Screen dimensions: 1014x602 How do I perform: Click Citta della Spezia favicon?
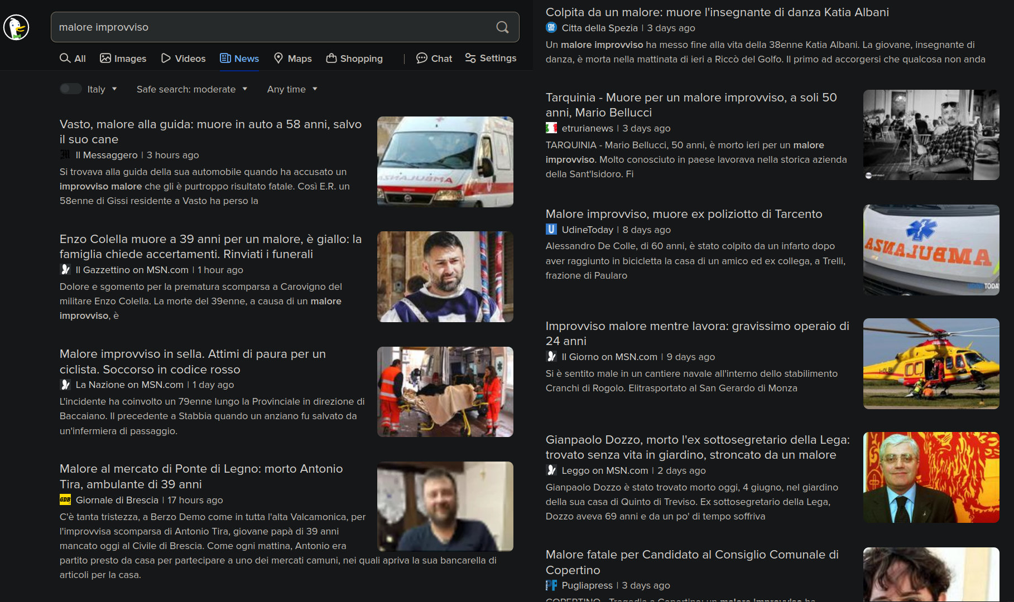coord(551,28)
